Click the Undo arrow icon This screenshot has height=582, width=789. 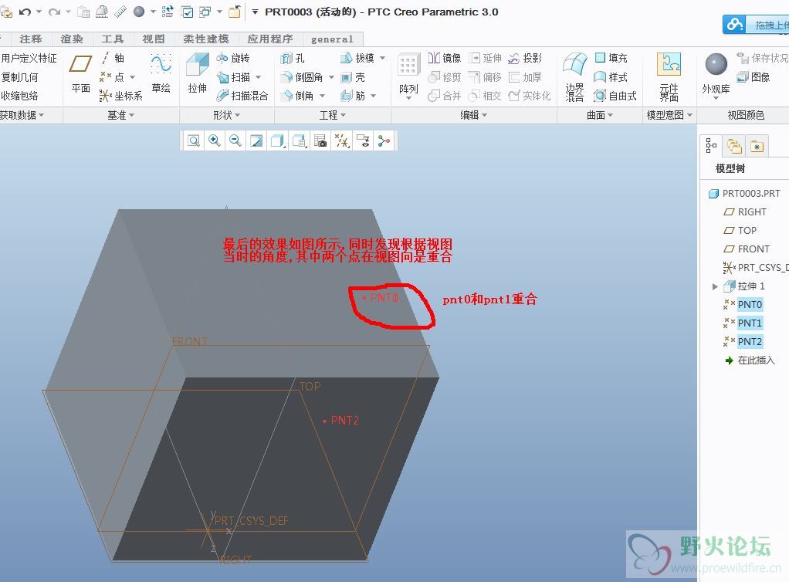(x=25, y=12)
